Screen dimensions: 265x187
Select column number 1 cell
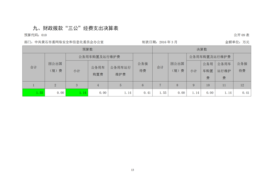[x=34, y=85]
